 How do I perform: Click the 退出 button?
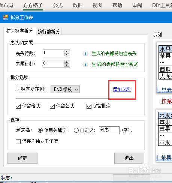tap(129, 158)
